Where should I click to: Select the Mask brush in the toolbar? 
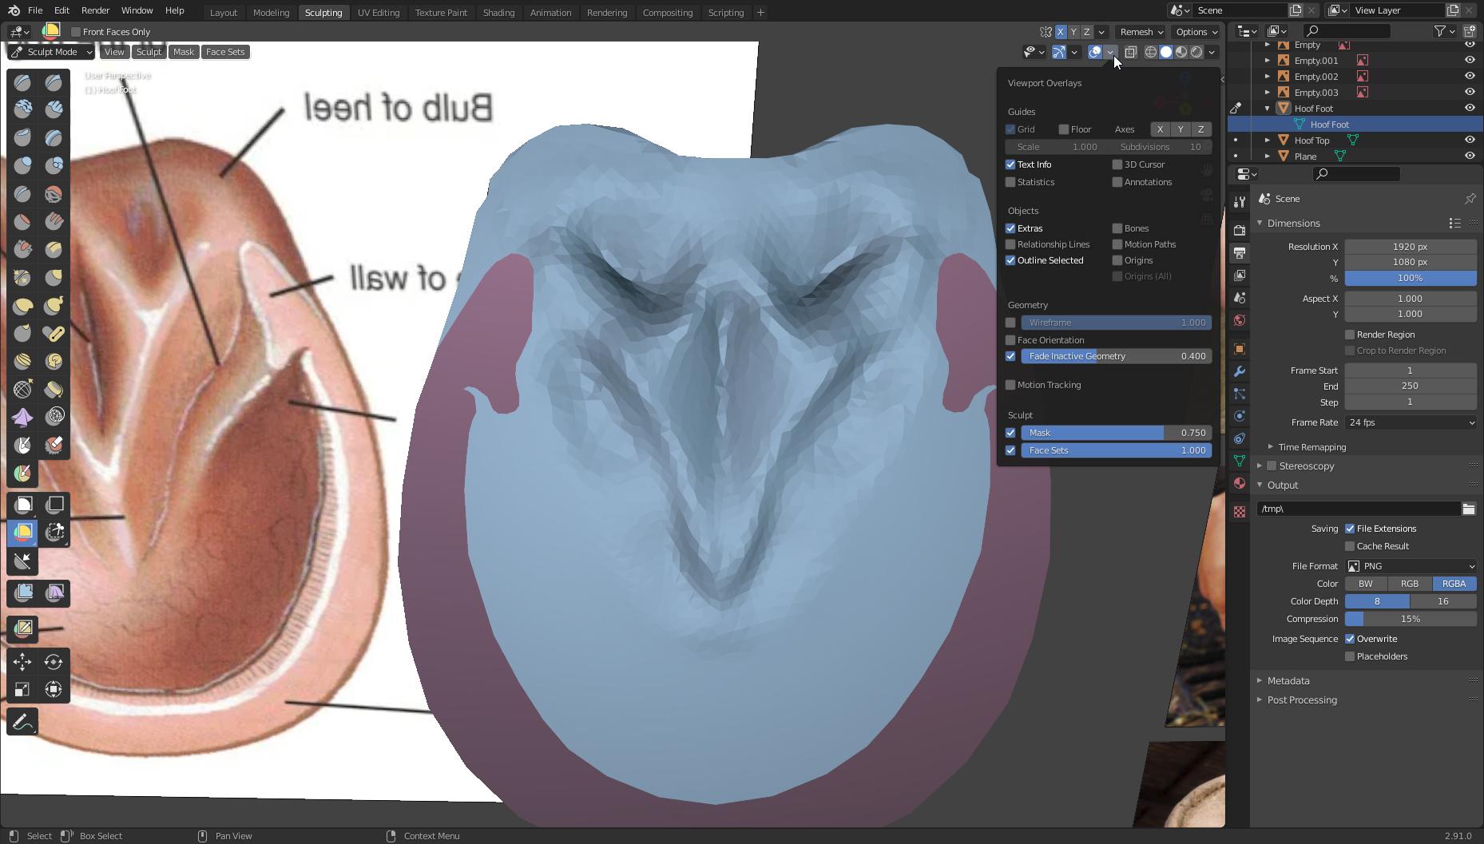click(22, 445)
